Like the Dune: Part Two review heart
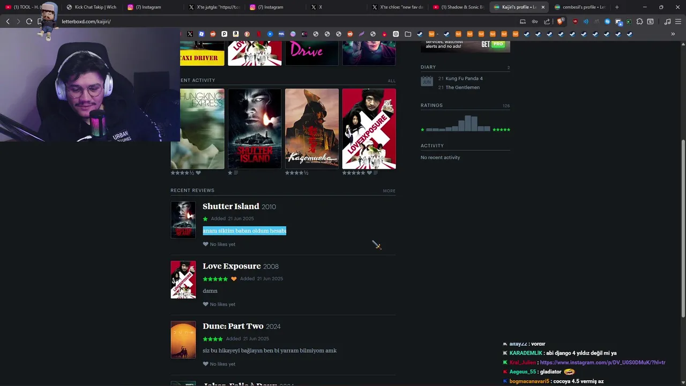Screen dimensions: 686x386 205,364
